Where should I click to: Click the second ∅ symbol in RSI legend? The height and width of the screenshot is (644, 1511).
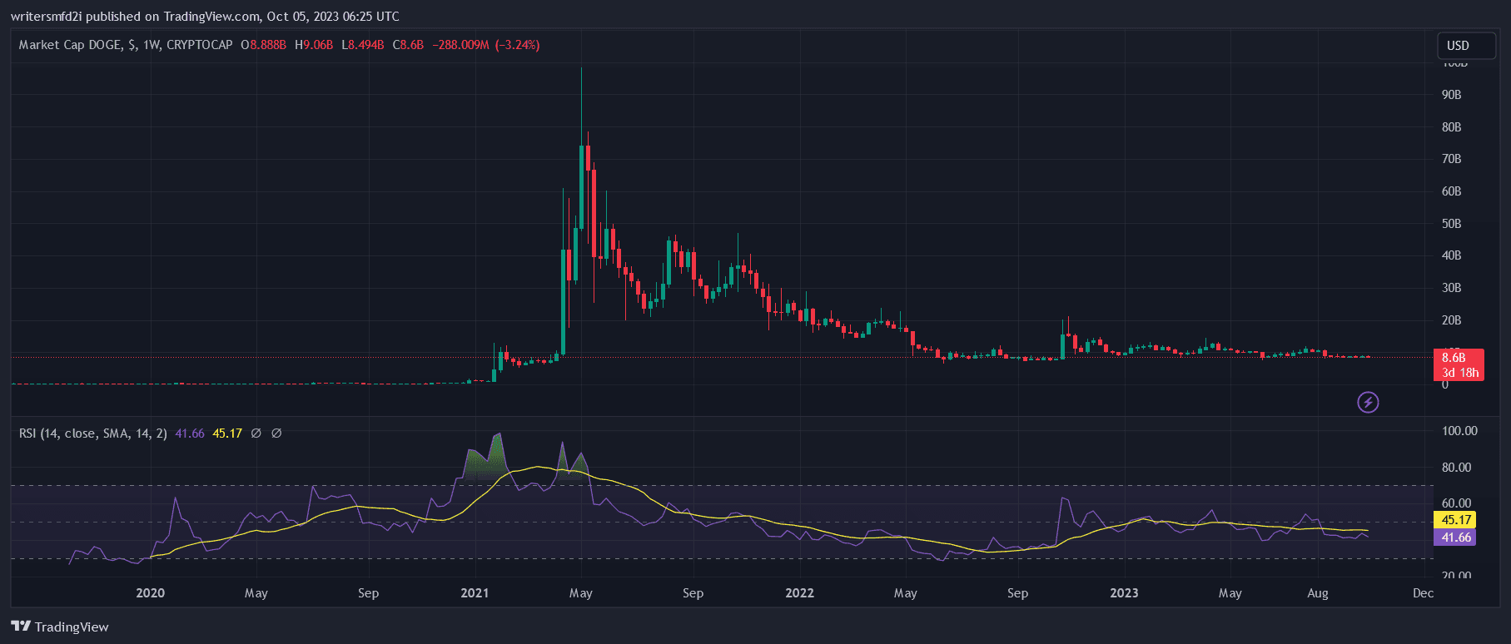[x=276, y=433]
